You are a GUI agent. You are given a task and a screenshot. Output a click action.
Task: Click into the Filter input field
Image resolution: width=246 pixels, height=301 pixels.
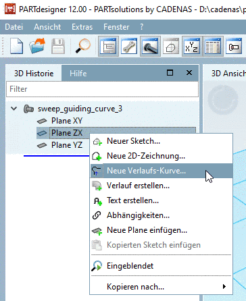(x=102, y=89)
